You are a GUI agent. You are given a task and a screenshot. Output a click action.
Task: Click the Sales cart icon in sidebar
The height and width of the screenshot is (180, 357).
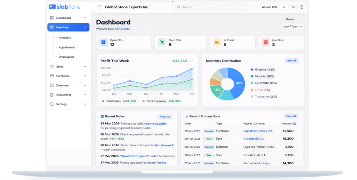[x=52, y=66]
